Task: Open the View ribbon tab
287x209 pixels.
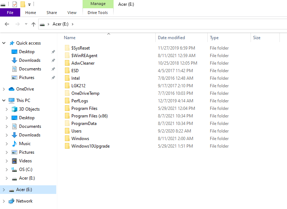Action: point(72,13)
